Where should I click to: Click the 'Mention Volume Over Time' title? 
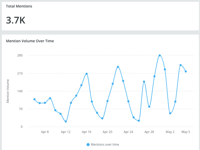pyautogui.click(x=30, y=41)
